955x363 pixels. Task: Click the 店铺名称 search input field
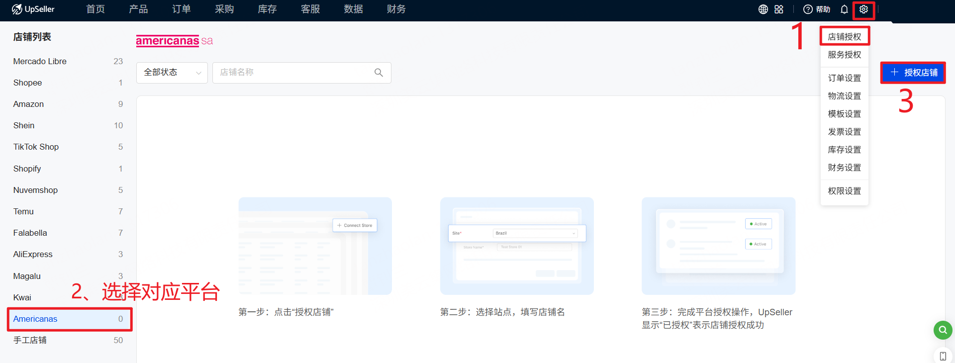click(x=293, y=73)
